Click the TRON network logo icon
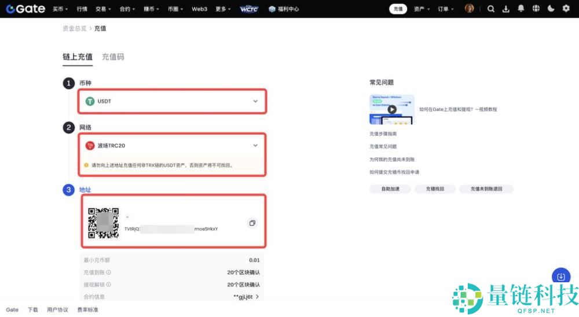The width and height of the screenshot is (579, 317). tap(90, 145)
